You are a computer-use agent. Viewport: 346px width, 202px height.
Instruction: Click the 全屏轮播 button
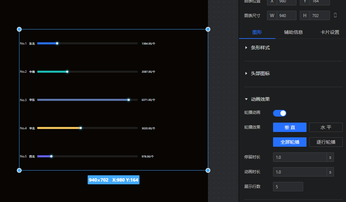[289, 142]
